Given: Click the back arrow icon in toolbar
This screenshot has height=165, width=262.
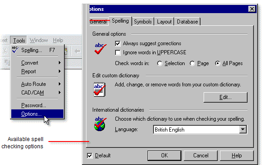Looking at the screenshot, I should click(x=77, y=51).
